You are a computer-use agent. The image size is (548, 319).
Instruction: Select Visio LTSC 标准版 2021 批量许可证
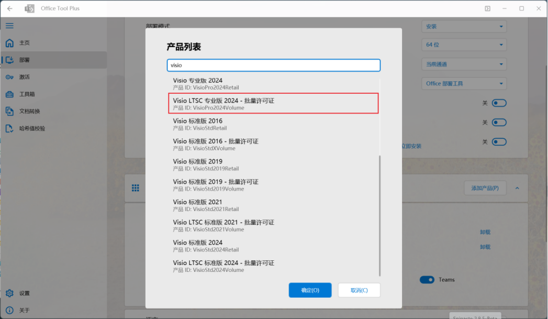tap(273, 226)
